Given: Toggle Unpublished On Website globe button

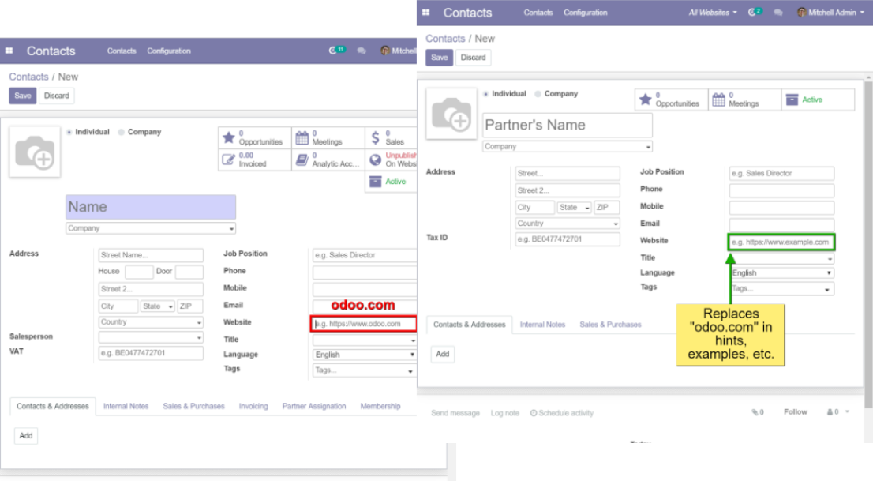Looking at the screenshot, I should [392, 160].
